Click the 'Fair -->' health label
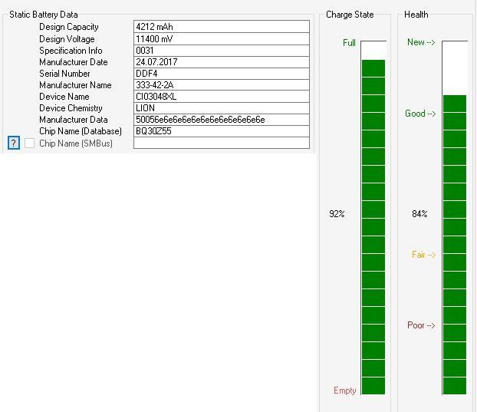The height and width of the screenshot is (412, 477). tap(424, 255)
